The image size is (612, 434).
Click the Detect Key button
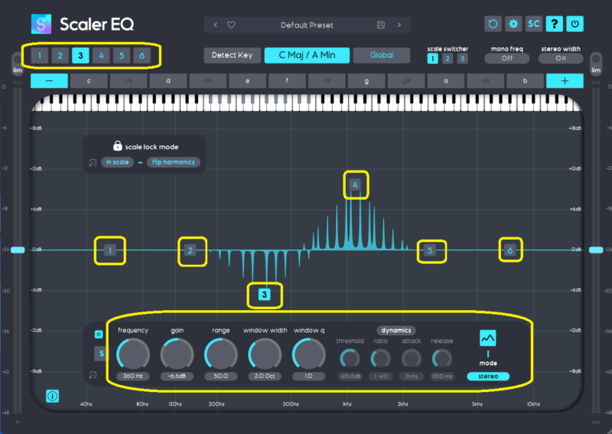point(232,55)
